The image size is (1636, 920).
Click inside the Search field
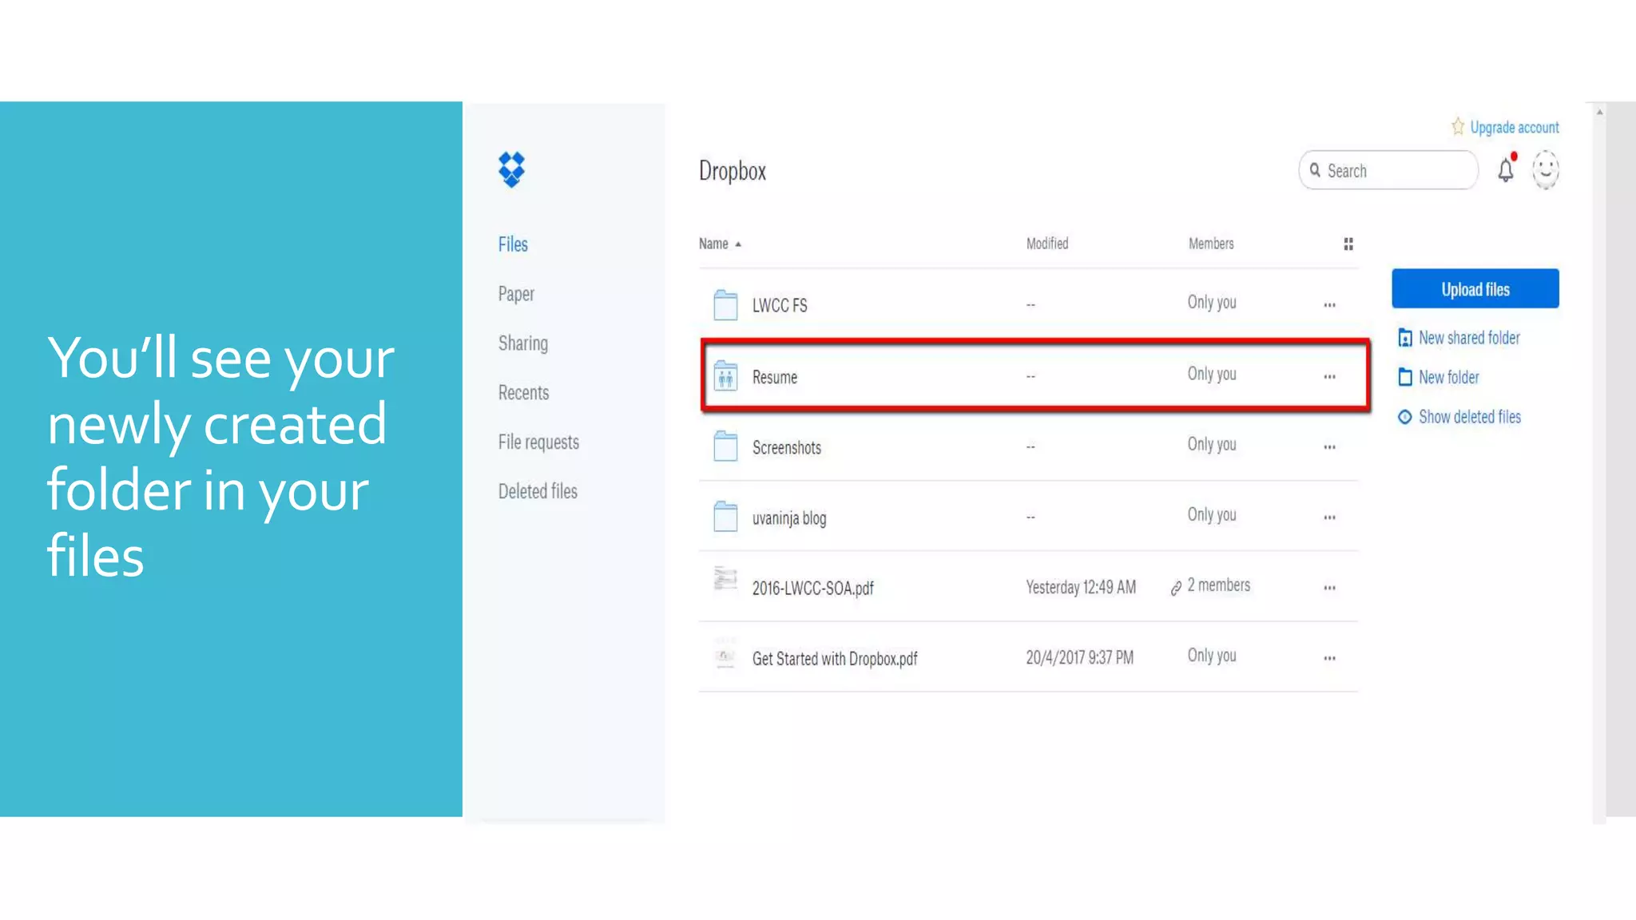[1388, 170]
